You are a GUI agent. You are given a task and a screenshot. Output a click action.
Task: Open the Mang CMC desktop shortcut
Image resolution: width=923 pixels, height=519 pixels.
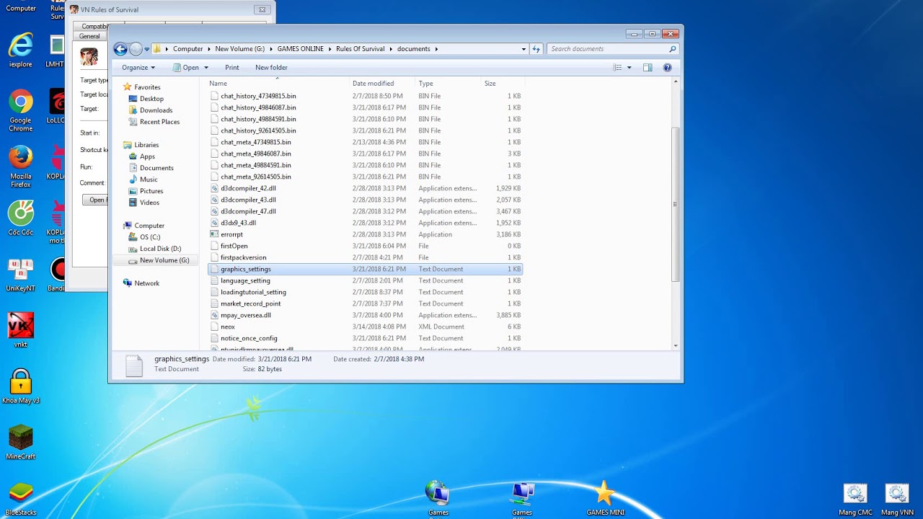[855, 499]
